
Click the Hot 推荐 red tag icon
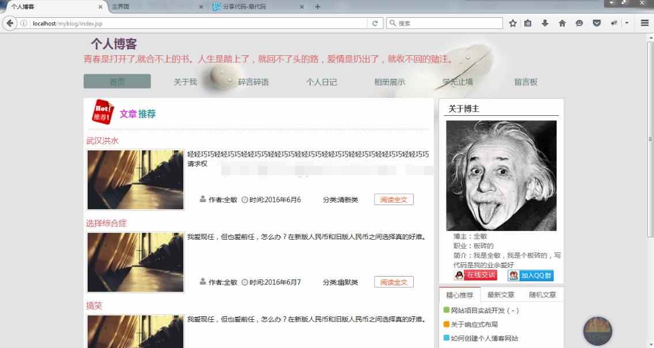coord(103,112)
